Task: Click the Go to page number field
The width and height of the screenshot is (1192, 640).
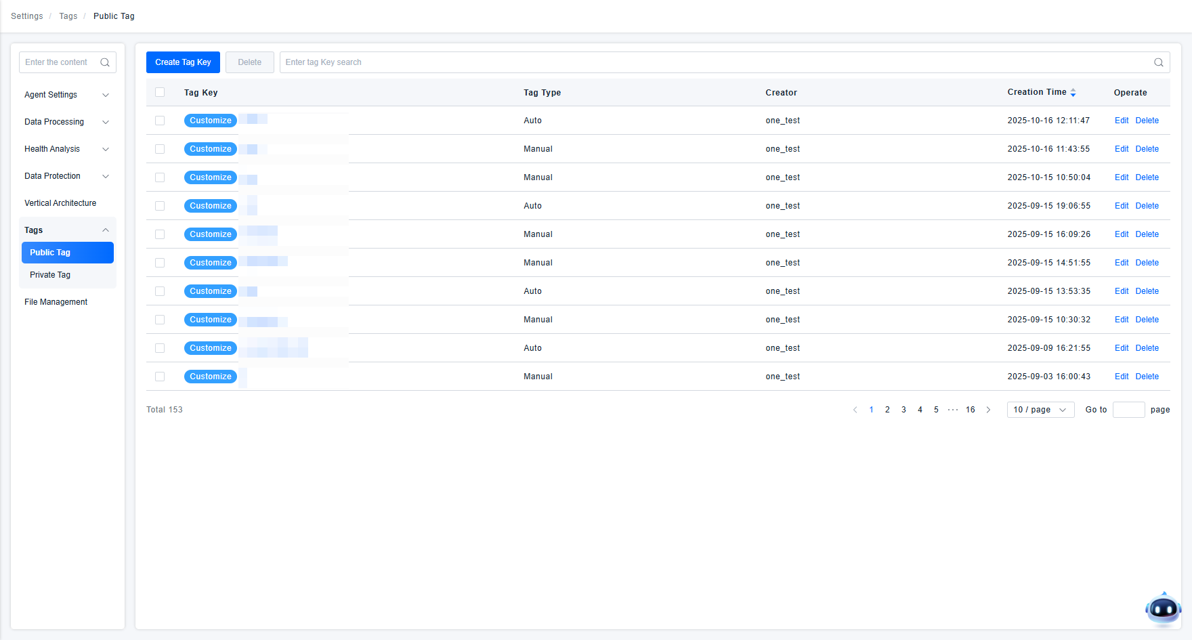Action: 1128,410
